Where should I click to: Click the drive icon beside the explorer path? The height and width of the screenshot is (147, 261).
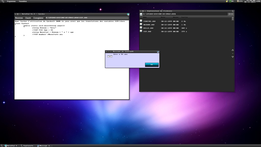point(141,14)
